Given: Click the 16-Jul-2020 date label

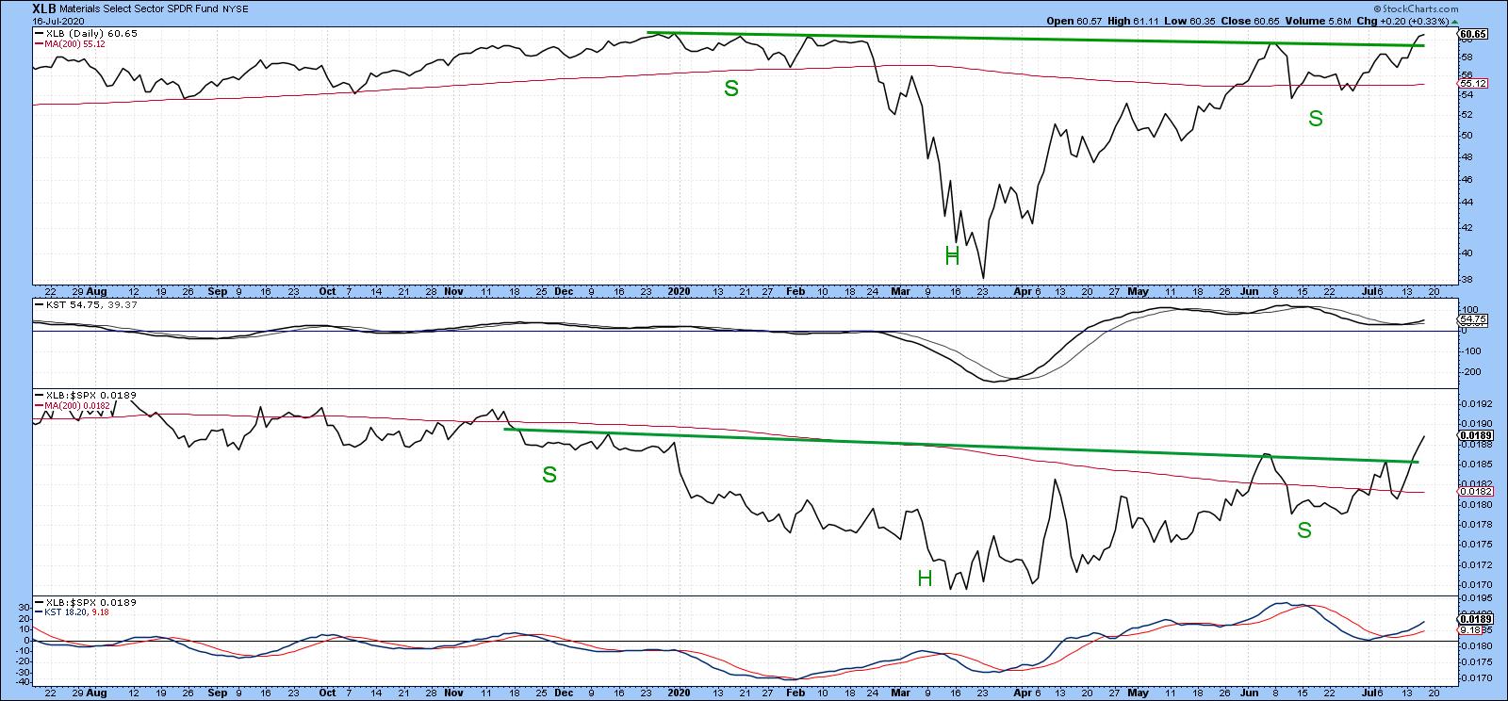Looking at the screenshot, I should click(60, 22).
